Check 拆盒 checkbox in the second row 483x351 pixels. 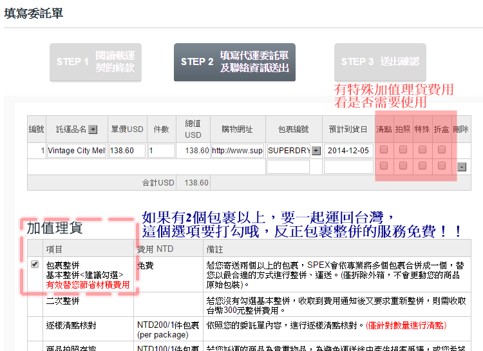tap(442, 166)
